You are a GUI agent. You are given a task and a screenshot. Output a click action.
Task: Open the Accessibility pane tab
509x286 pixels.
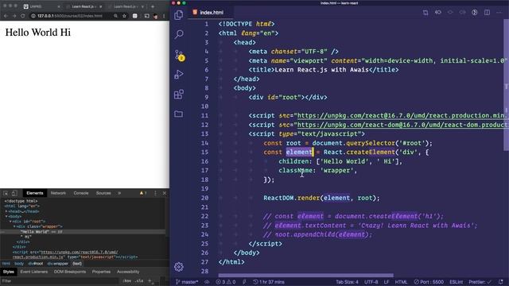[x=128, y=272]
